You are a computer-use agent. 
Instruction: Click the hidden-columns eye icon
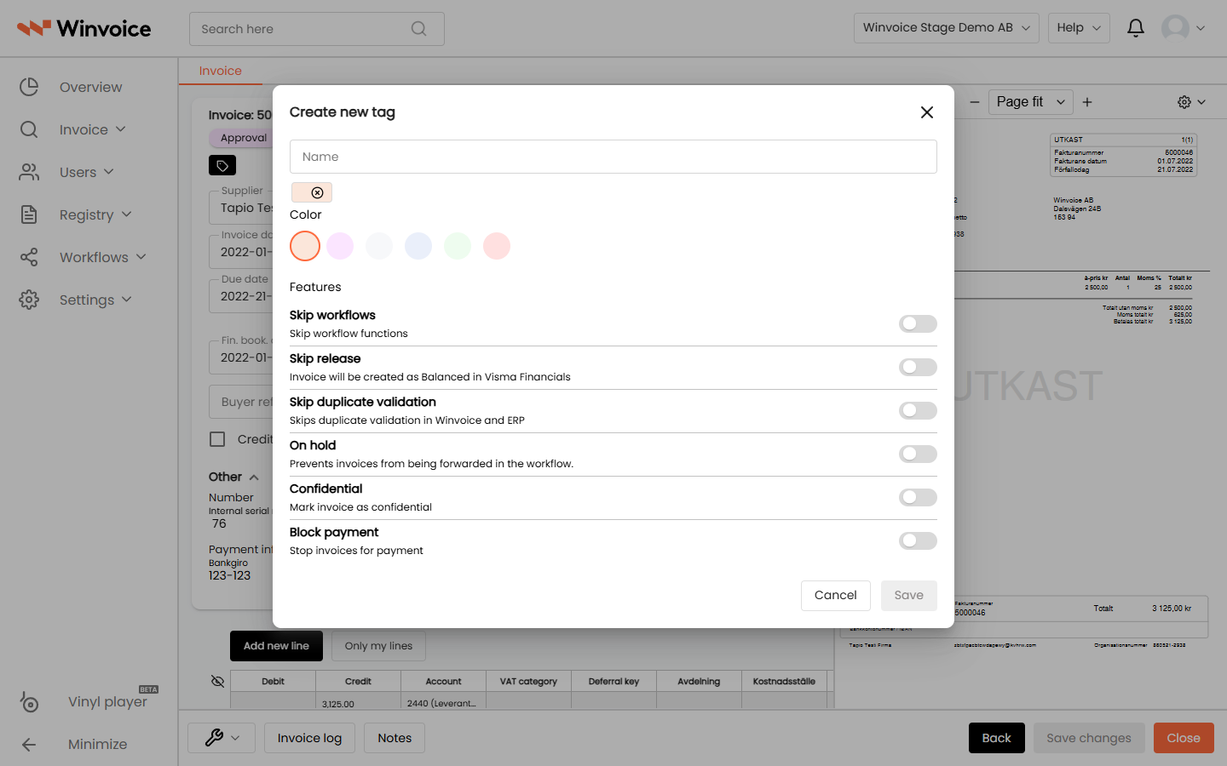pos(217,681)
